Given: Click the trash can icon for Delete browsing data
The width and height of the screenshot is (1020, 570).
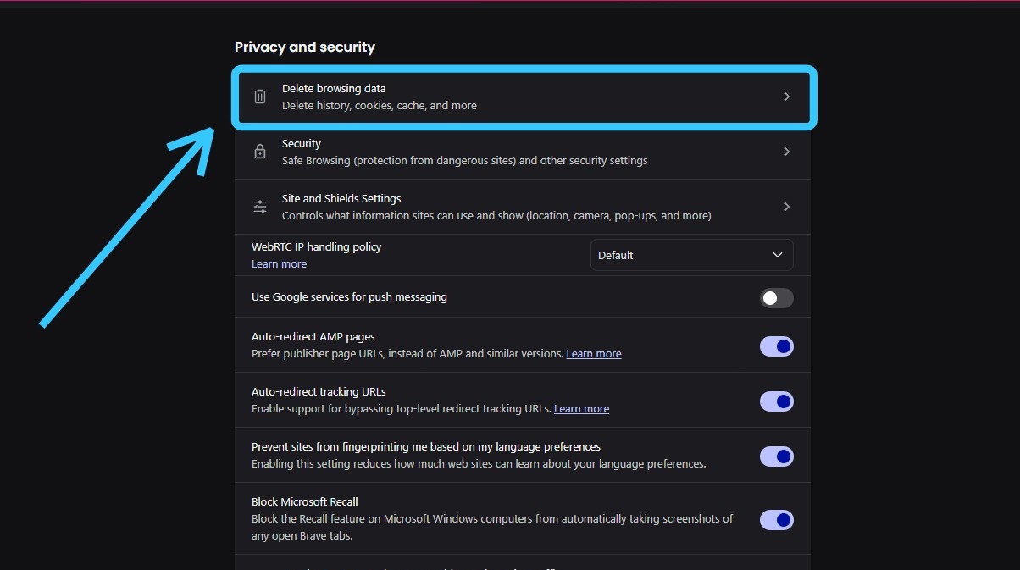Looking at the screenshot, I should (260, 97).
